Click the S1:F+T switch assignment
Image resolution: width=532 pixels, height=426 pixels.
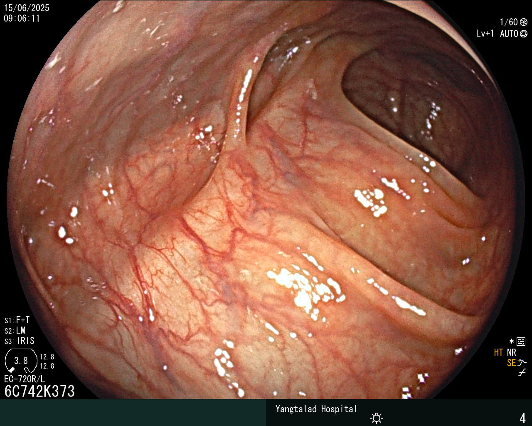17,320
